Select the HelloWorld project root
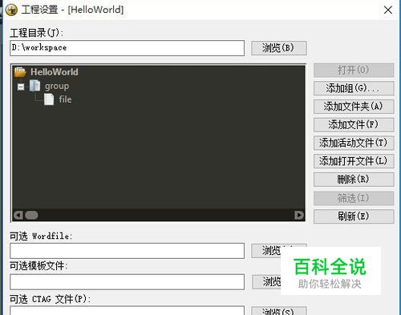This screenshot has height=315, width=401. pyautogui.click(x=55, y=72)
